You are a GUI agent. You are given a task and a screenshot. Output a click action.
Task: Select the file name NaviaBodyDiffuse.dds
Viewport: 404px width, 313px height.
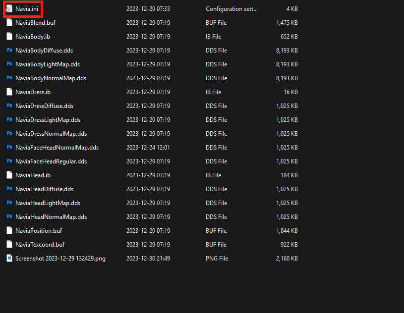pyautogui.click(x=44, y=51)
